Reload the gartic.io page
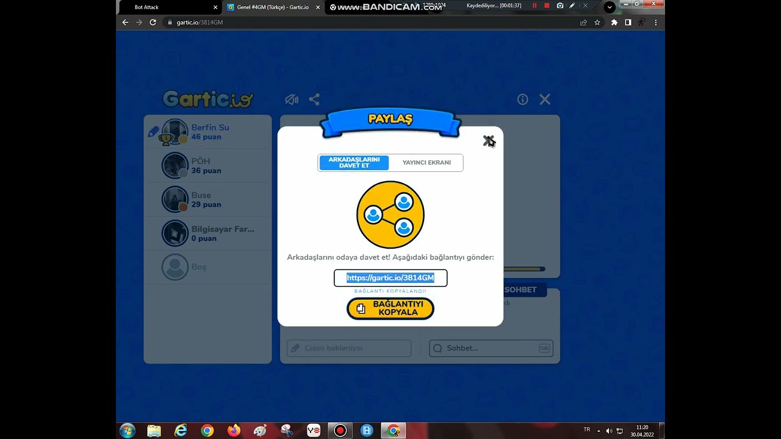 (x=153, y=22)
